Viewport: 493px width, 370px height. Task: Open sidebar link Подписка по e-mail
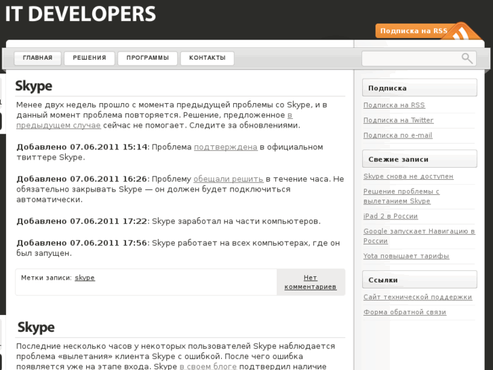click(398, 135)
